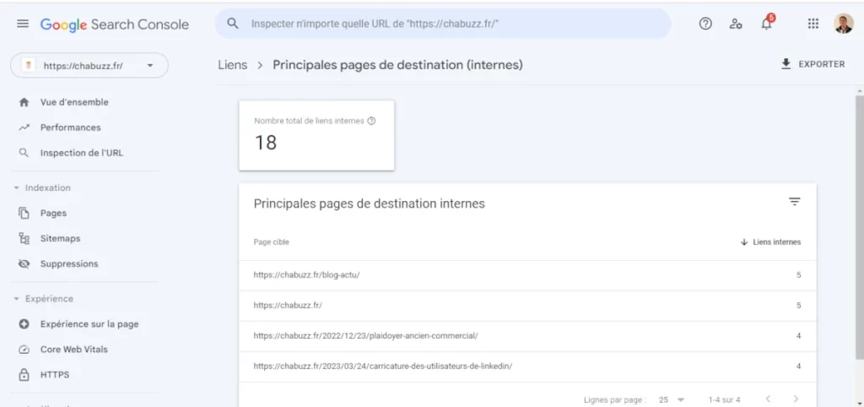
Task: Click the Pages documents icon
Action: [x=23, y=213]
